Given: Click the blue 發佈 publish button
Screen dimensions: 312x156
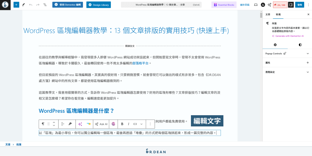Looking at the screenshot, I should pos(300,5).
